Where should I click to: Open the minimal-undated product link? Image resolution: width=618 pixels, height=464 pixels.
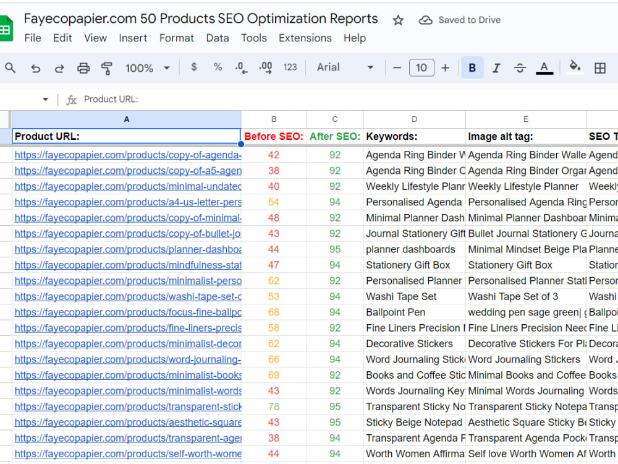point(128,187)
